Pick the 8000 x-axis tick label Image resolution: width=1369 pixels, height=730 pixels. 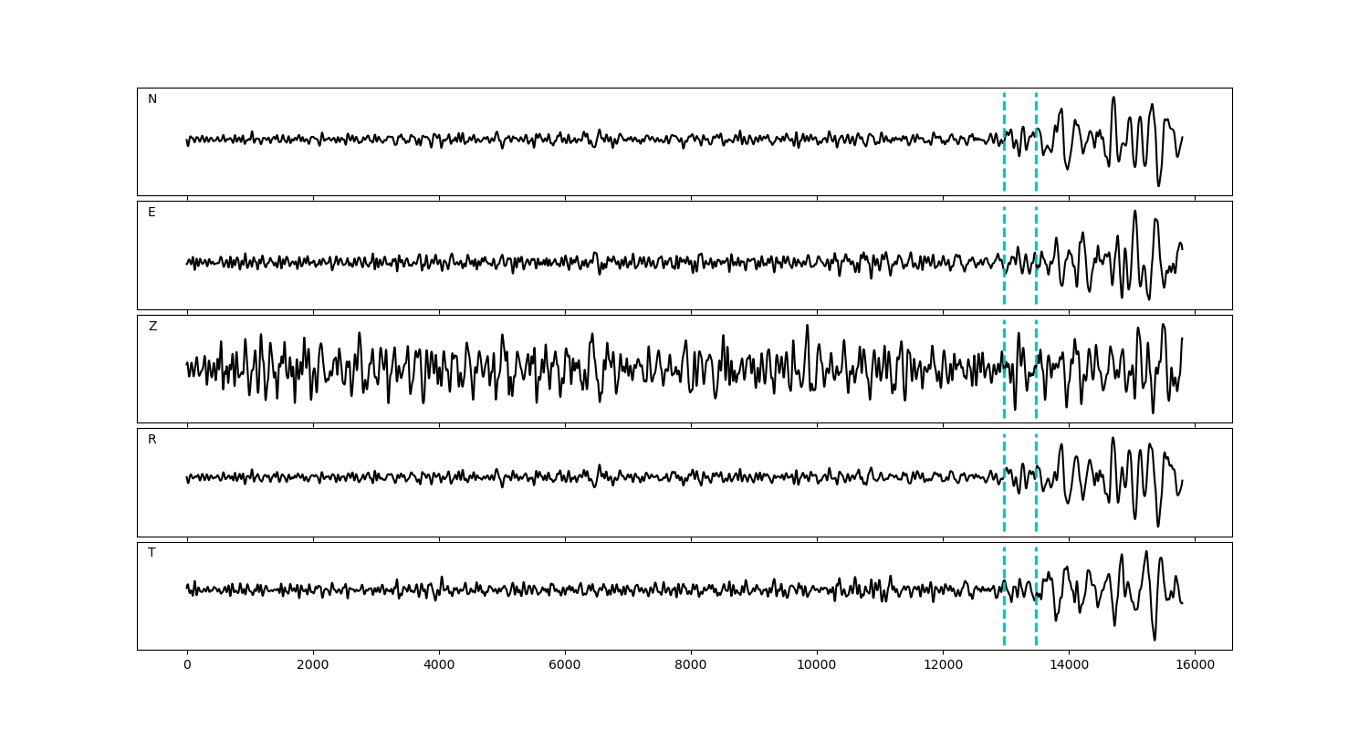tap(691, 666)
